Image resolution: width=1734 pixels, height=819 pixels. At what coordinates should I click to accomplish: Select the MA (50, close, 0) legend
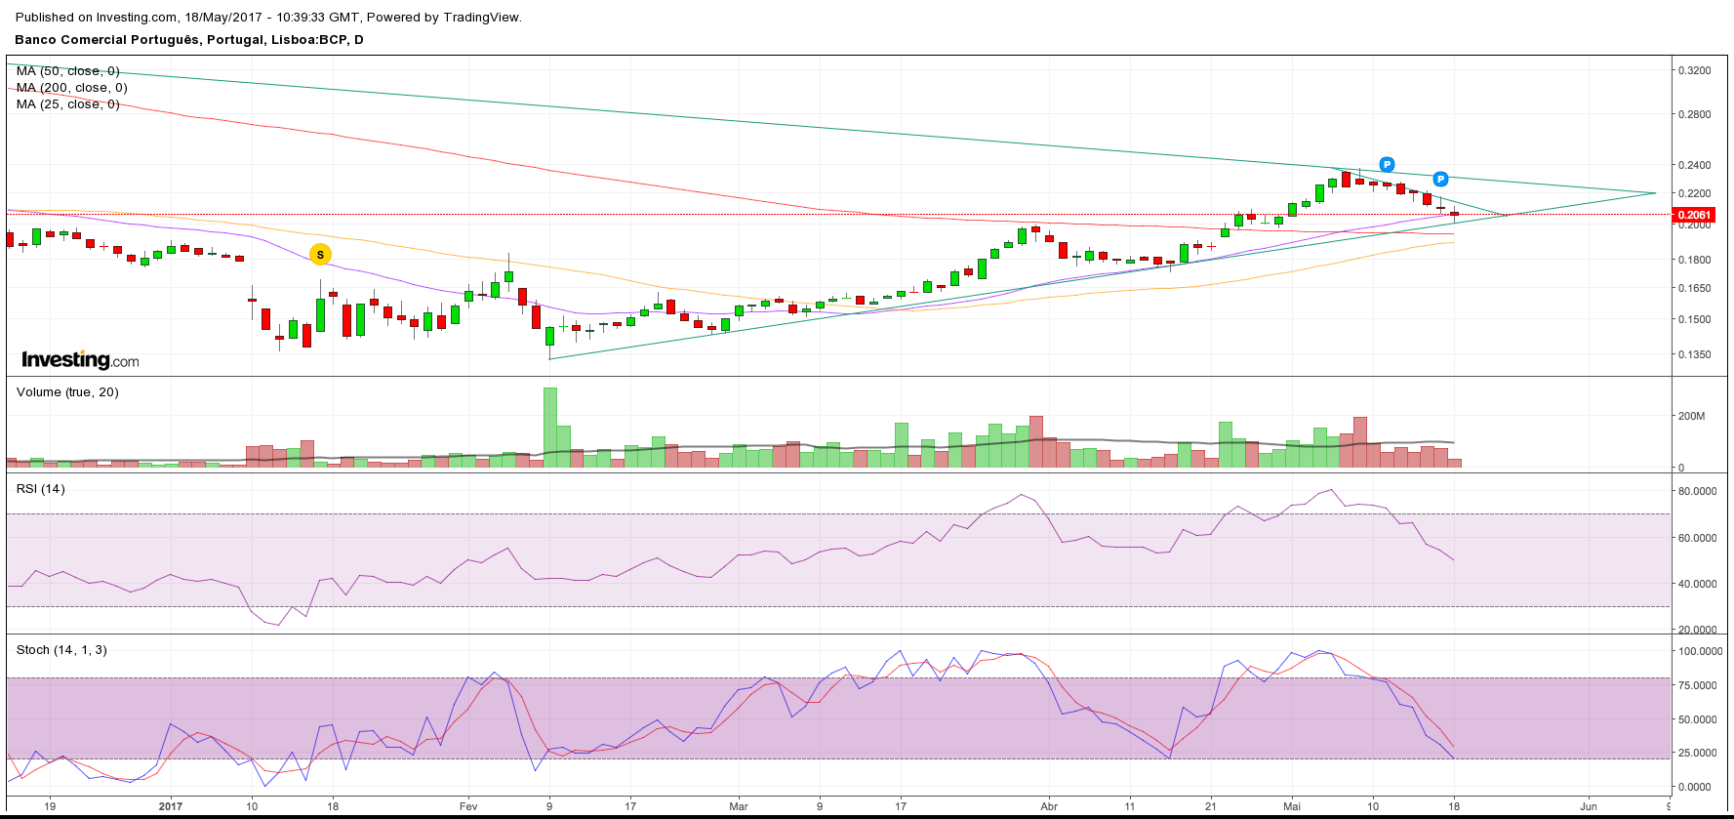point(68,71)
